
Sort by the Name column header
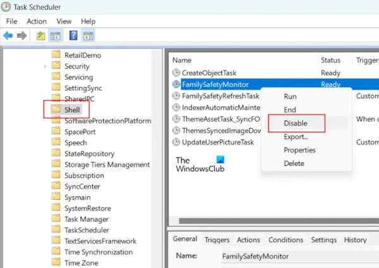[244, 60]
